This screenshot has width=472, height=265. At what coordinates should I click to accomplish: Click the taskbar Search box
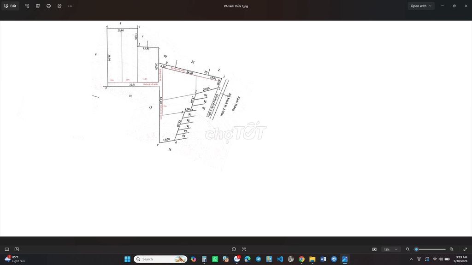pos(160,259)
